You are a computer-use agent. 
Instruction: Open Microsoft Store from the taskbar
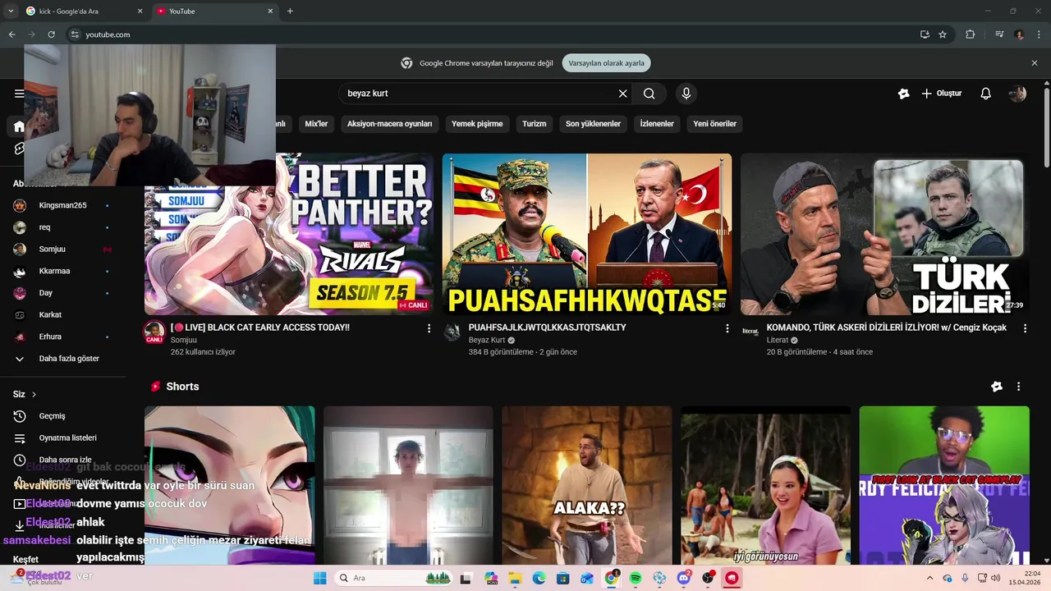tap(563, 578)
